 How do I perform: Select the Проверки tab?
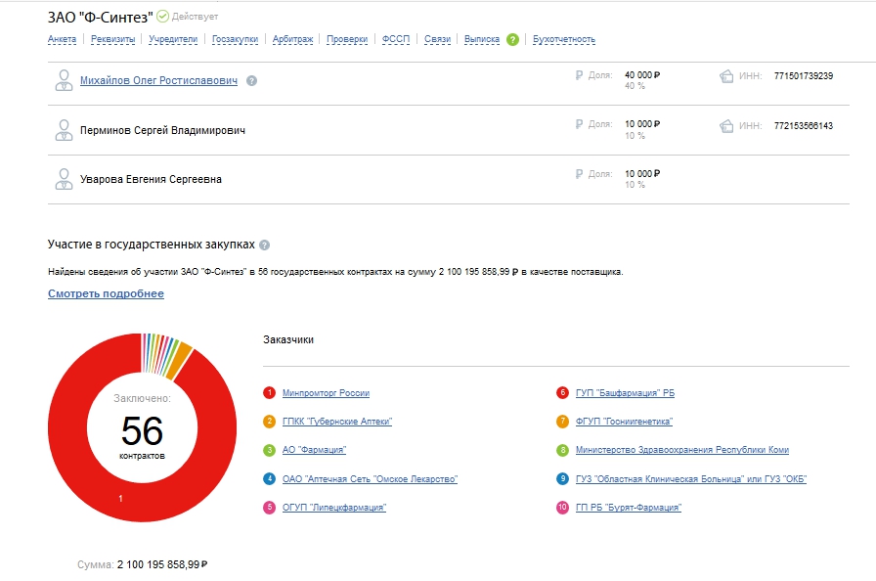[347, 39]
